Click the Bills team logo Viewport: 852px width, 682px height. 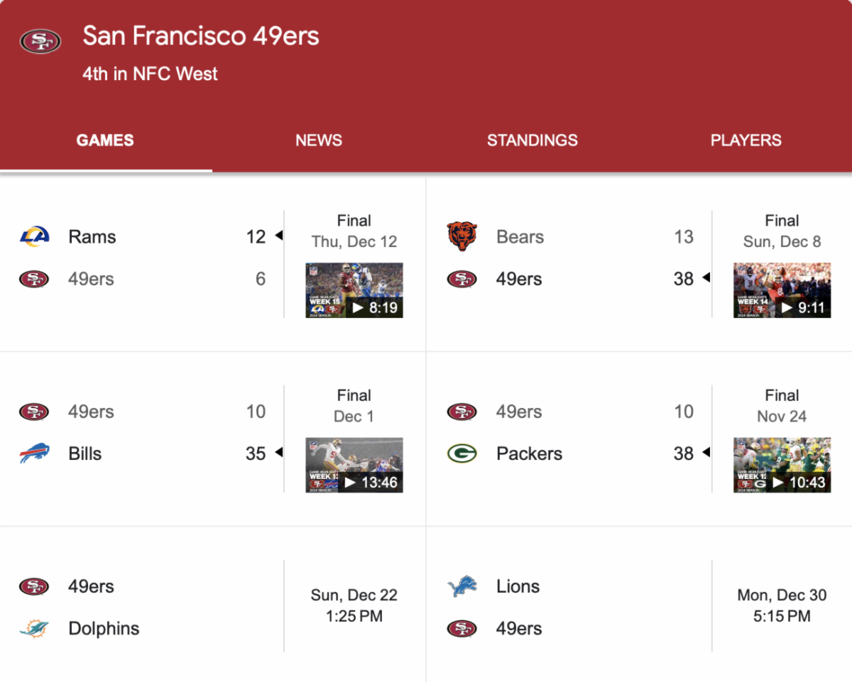[x=34, y=453]
